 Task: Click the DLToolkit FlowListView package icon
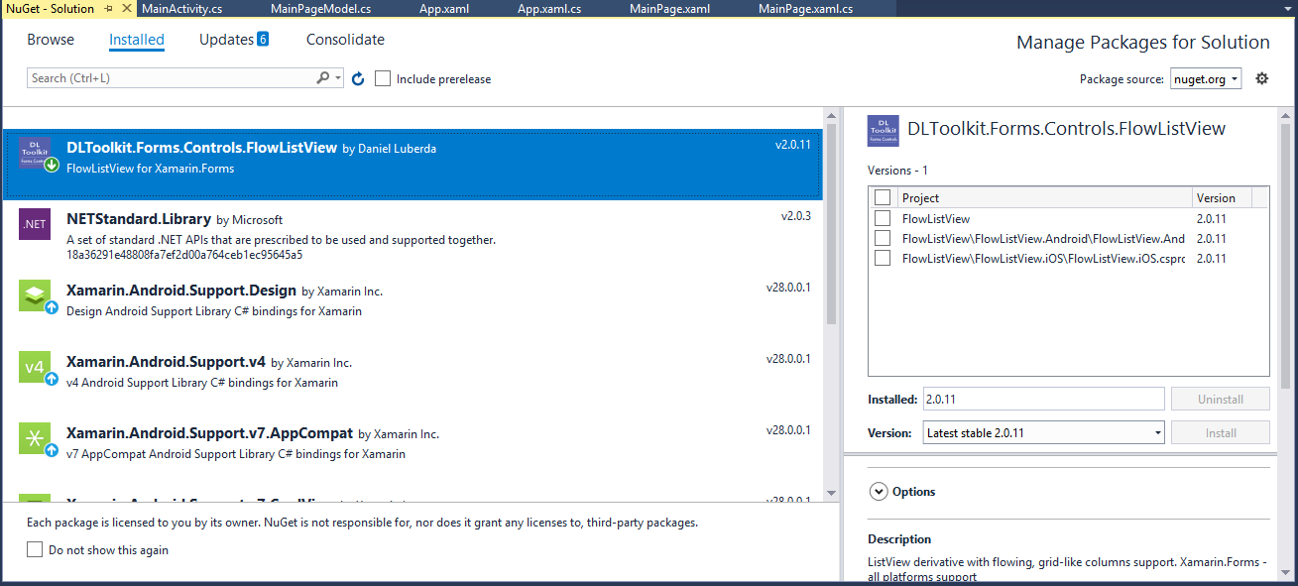(33, 149)
